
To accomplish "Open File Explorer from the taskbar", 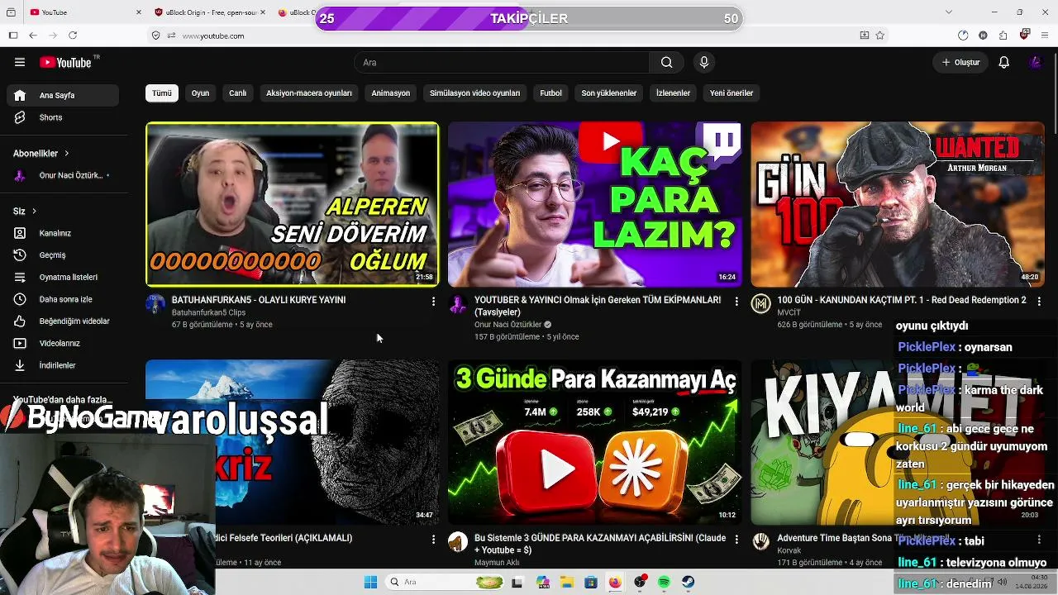I will (567, 582).
